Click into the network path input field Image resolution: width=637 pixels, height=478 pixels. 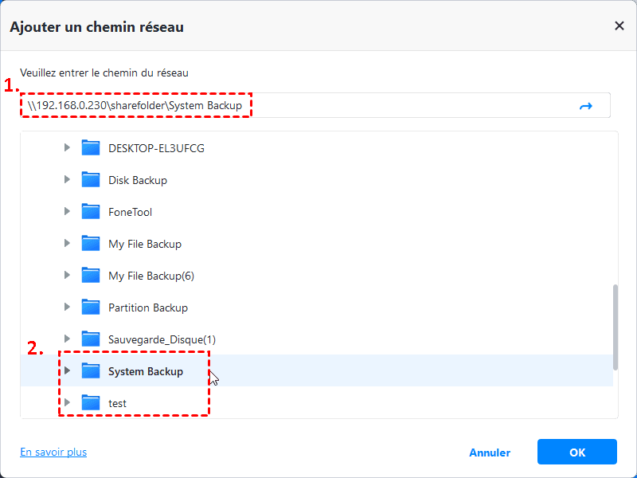coord(398,106)
